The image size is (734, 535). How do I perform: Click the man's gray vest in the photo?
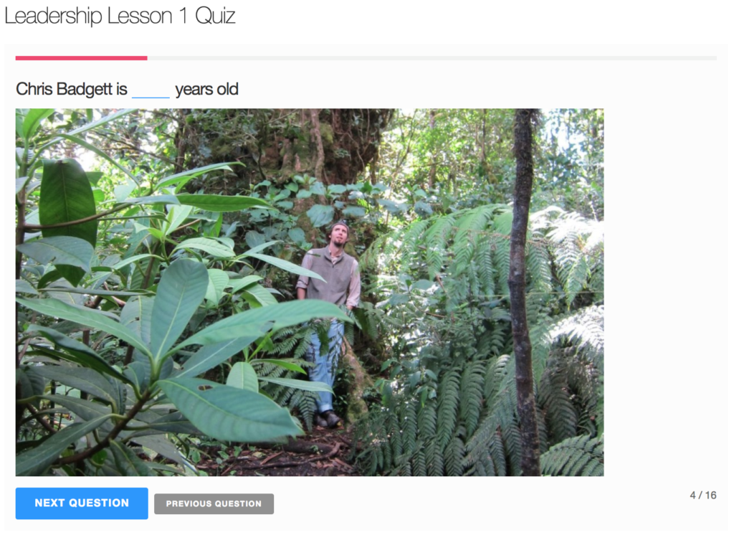(x=331, y=276)
